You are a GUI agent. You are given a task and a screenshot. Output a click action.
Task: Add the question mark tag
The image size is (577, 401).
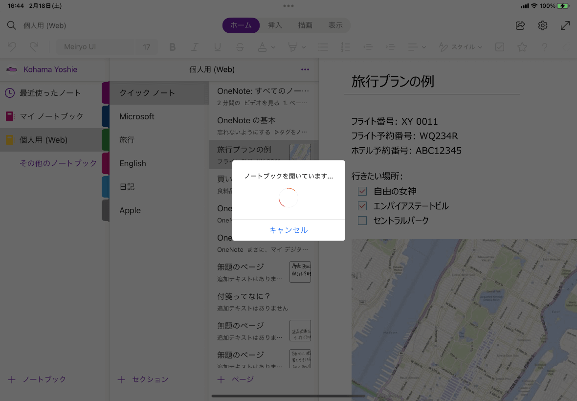[x=545, y=47]
